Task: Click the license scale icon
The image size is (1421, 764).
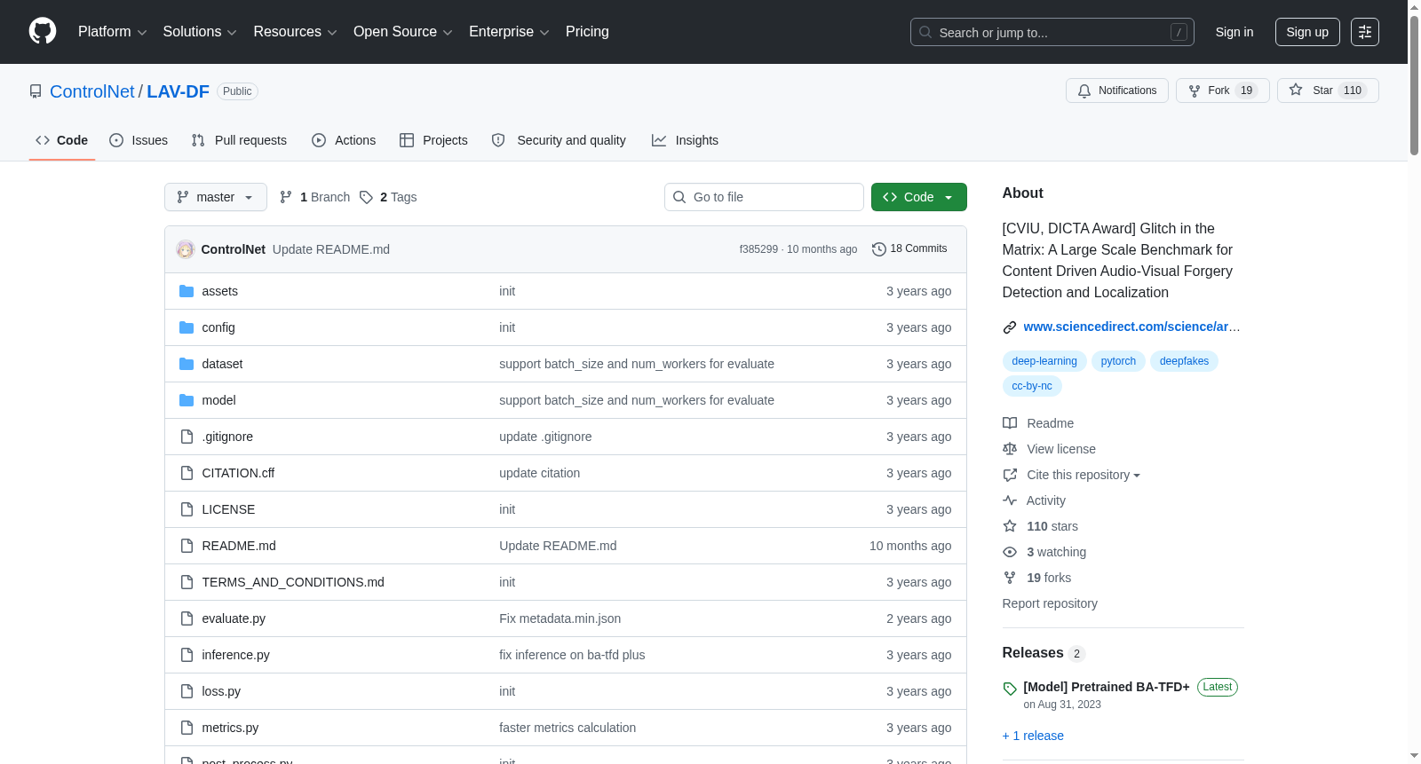Action: click(1010, 449)
